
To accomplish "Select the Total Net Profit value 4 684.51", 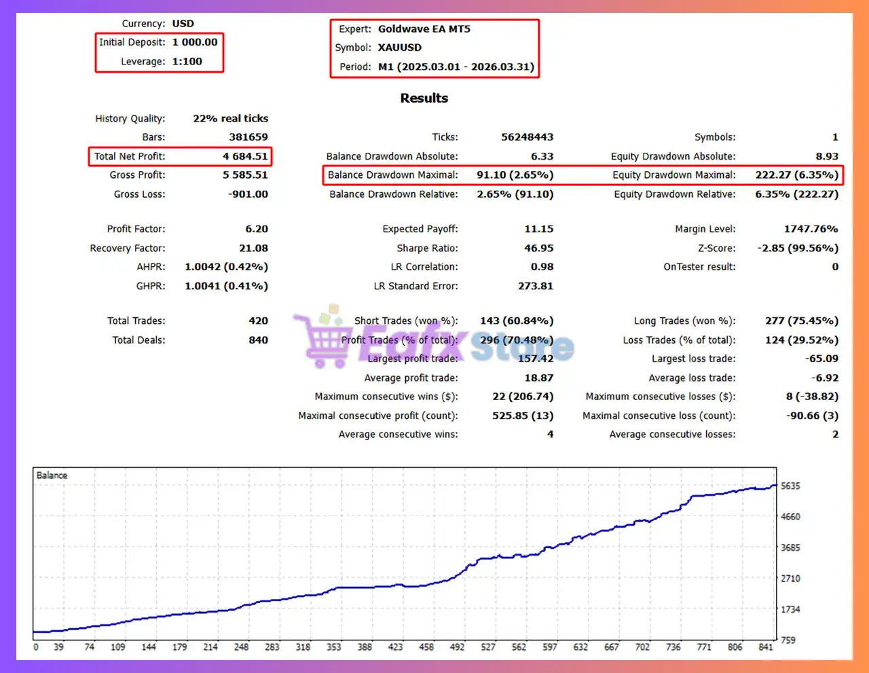I will (245, 156).
